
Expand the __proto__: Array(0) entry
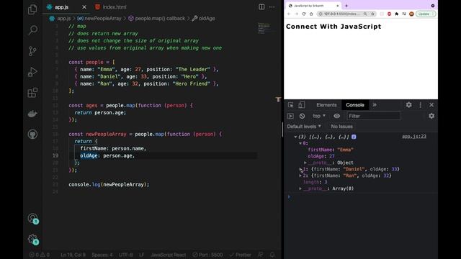(x=300, y=188)
